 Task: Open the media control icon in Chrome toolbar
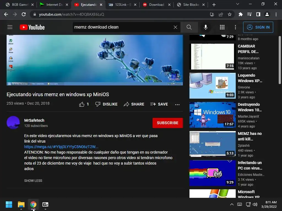(249, 14)
